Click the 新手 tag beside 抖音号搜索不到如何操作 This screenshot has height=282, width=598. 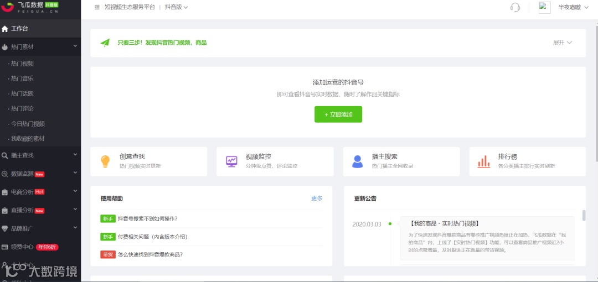coord(108,219)
